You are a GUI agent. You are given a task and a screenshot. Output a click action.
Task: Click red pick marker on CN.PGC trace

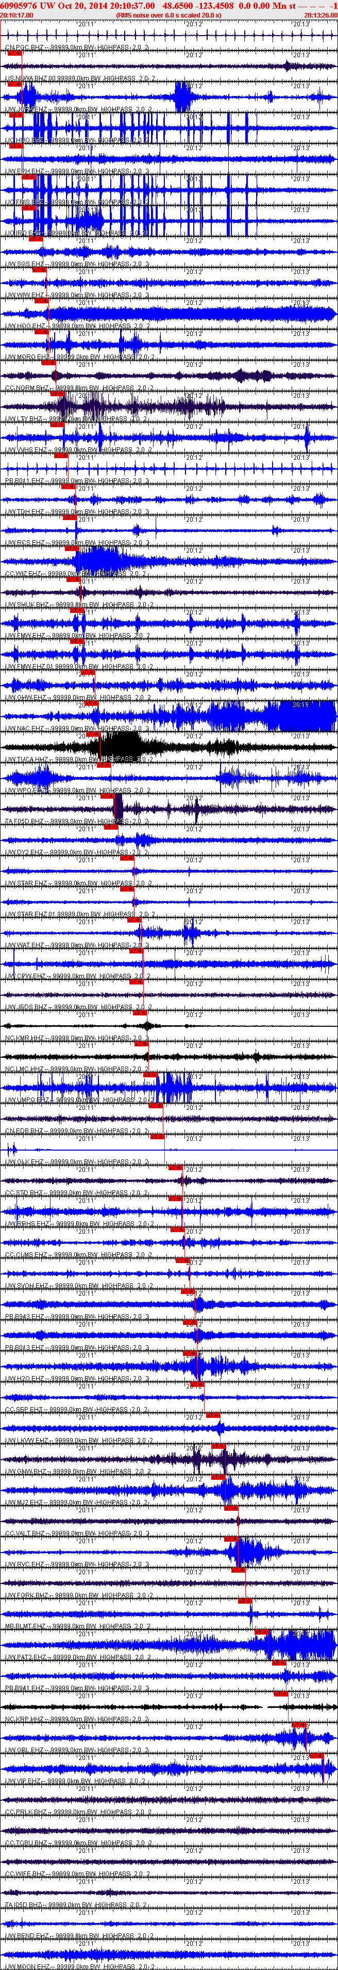[14, 53]
